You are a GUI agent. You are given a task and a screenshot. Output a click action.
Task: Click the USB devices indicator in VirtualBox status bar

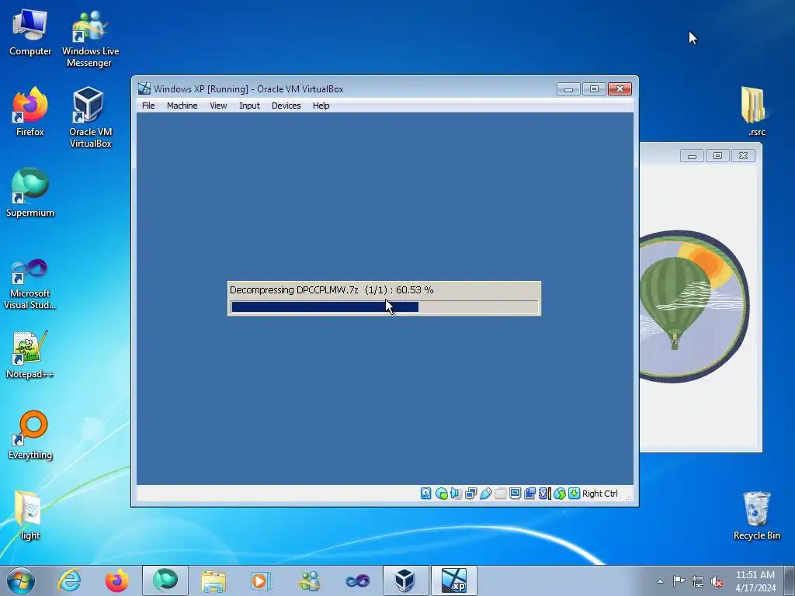tap(486, 493)
